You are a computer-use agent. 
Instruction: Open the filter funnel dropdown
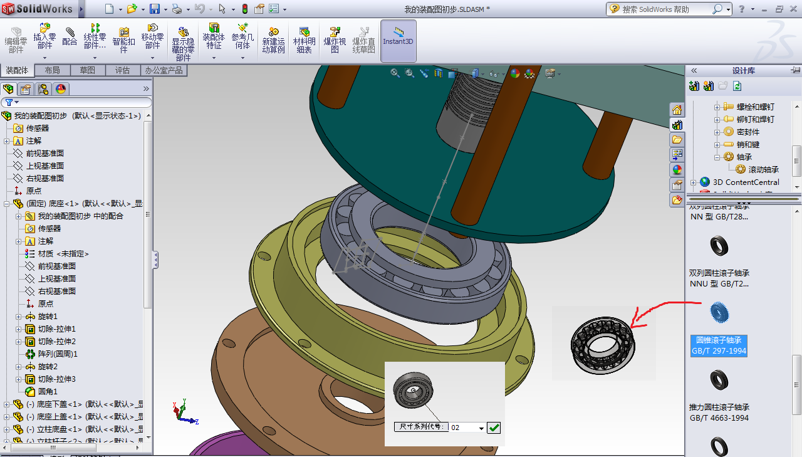pyautogui.click(x=11, y=102)
